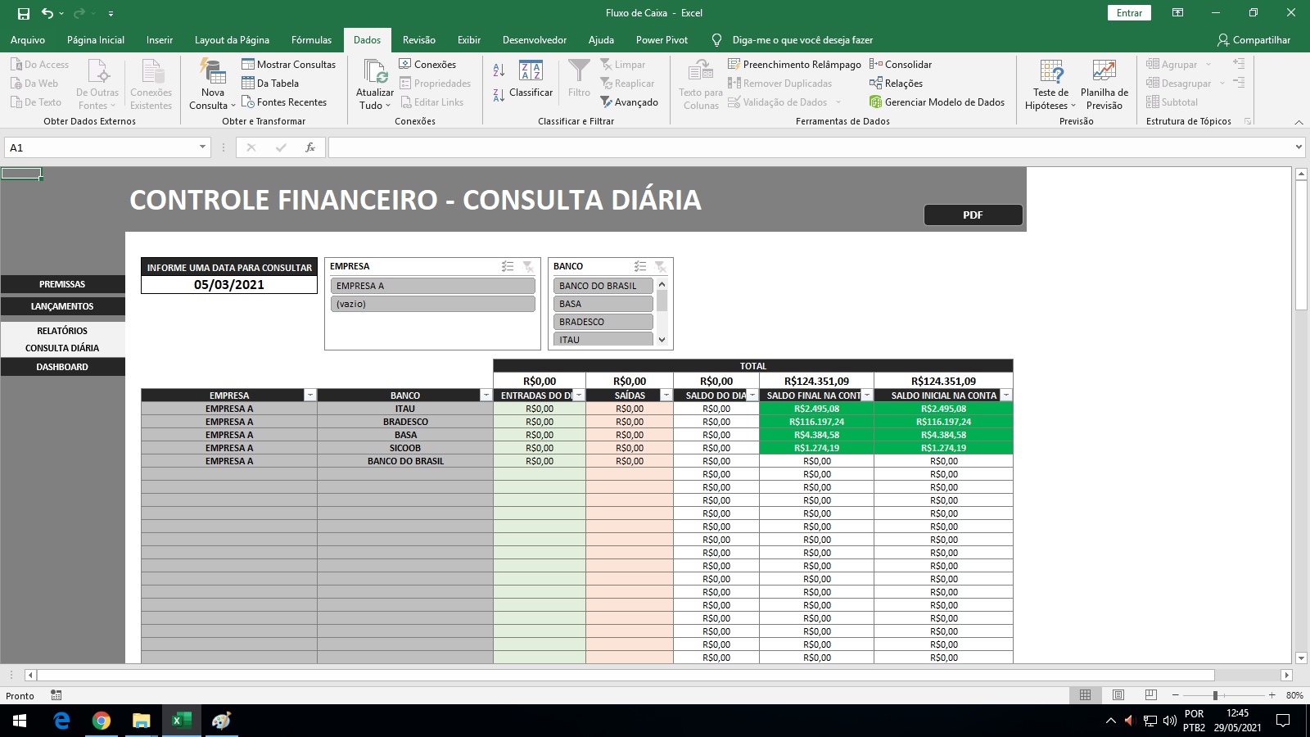Open the Arquivo menu
This screenshot has height=737, width=1310.
28,40
